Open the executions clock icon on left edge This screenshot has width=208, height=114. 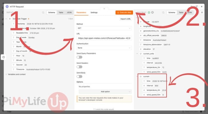click(4, 57)
